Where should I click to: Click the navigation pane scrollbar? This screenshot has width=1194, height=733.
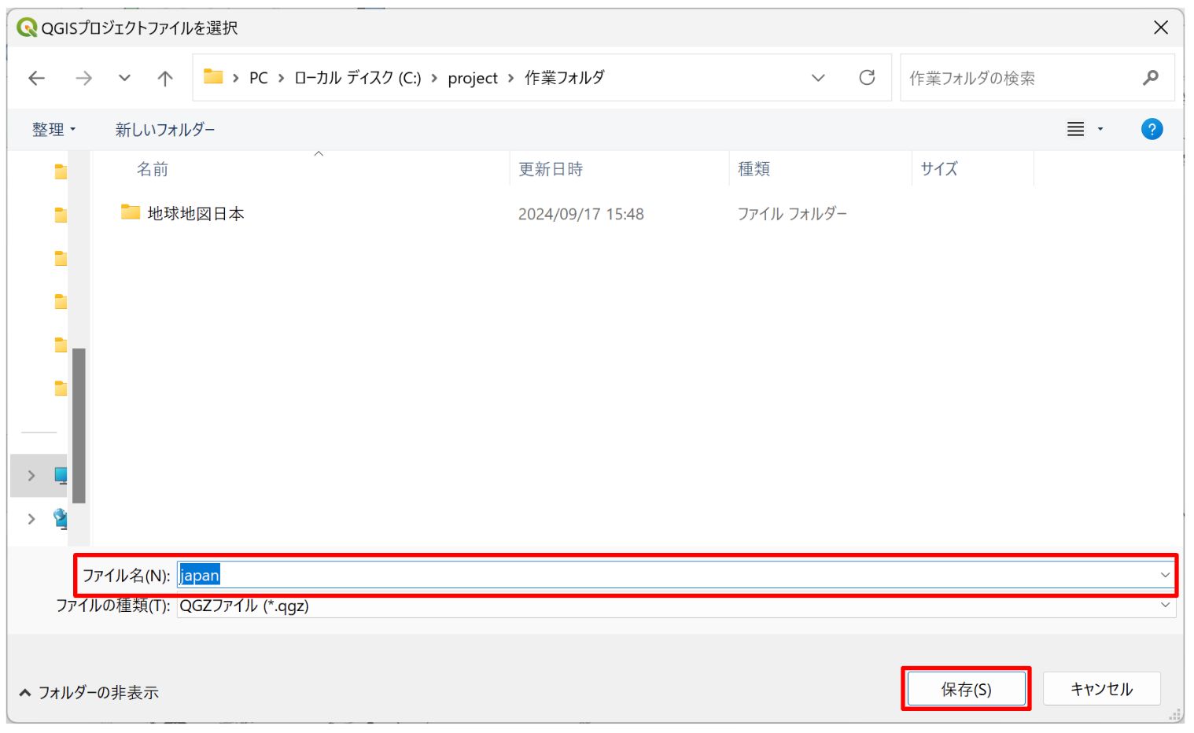coord(79,425)
